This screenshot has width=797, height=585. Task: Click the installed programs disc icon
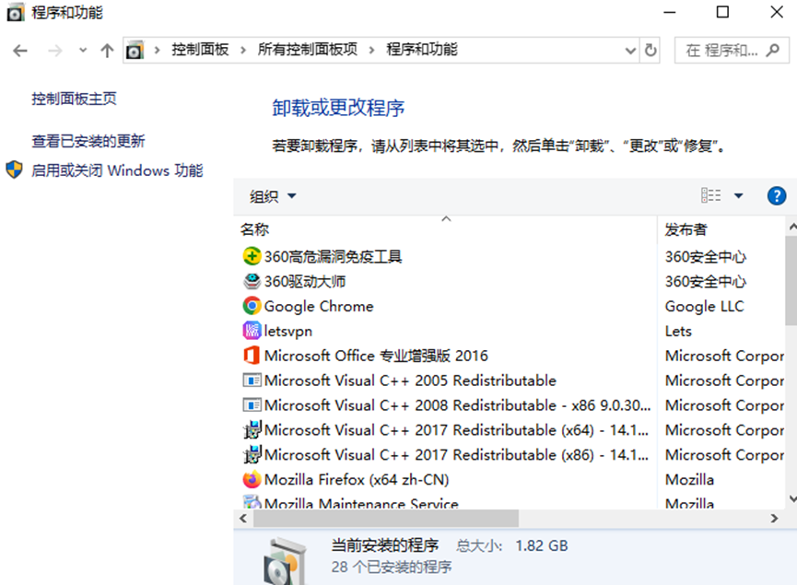pyautogui.click(x=285, y=562)
